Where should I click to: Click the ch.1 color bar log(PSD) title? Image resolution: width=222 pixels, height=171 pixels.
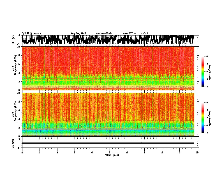pos(210,73)
